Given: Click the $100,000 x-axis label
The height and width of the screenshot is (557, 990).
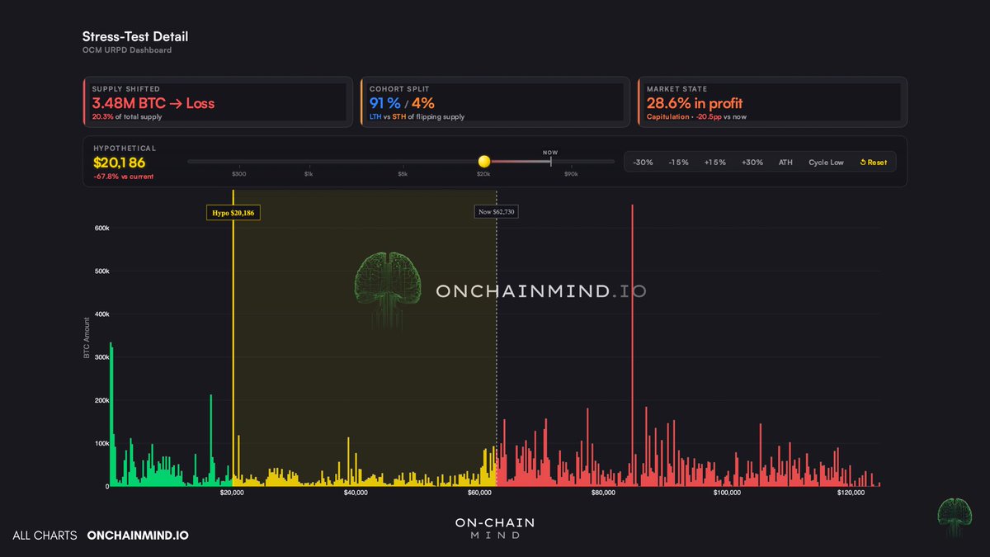Looking at the screenshot, I should click(728, 493).
